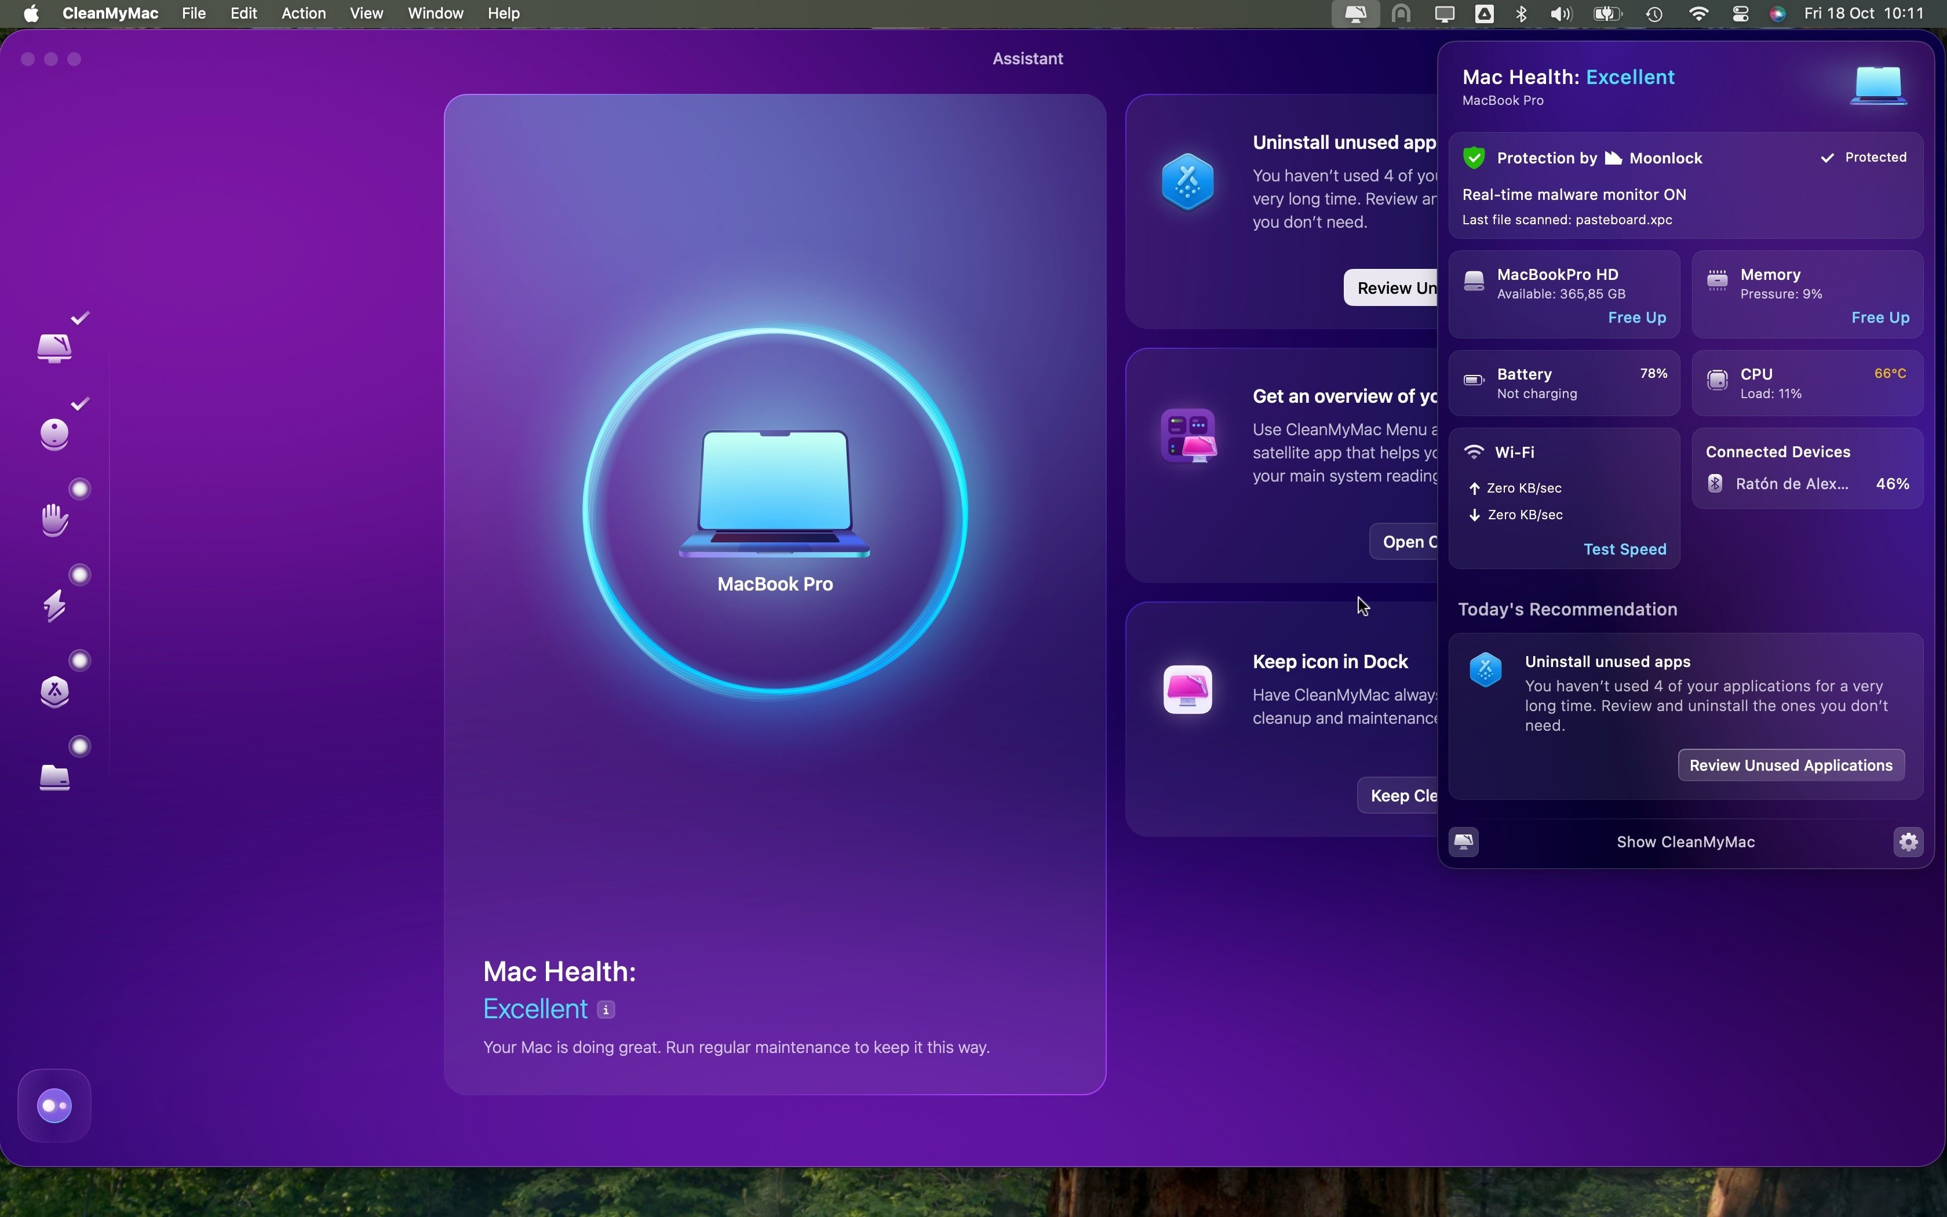
Task: Click the Moonlock protection shield icon
Action: 1474,158
